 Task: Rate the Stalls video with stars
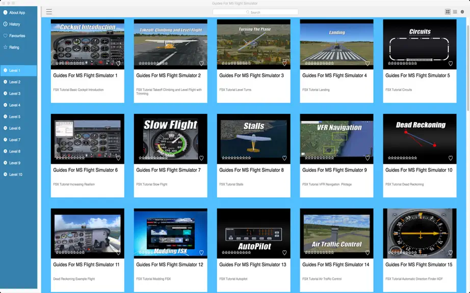[x=236, y=158]
